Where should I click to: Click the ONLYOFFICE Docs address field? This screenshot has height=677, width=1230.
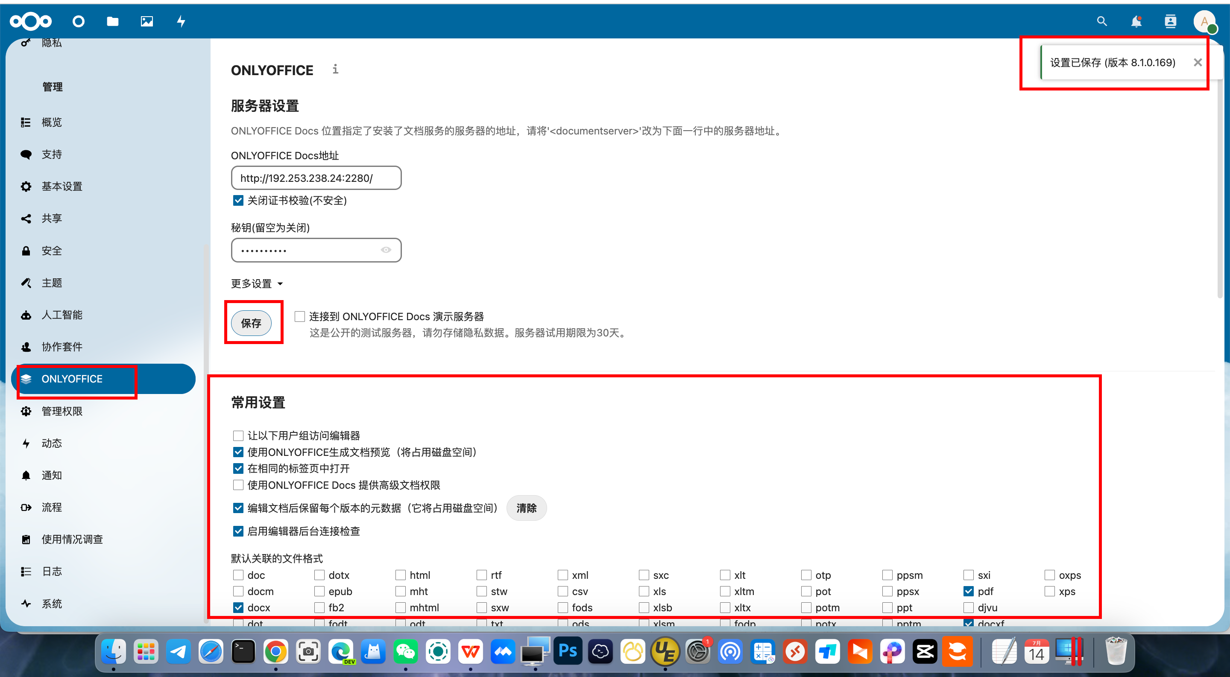pos(316,178)
